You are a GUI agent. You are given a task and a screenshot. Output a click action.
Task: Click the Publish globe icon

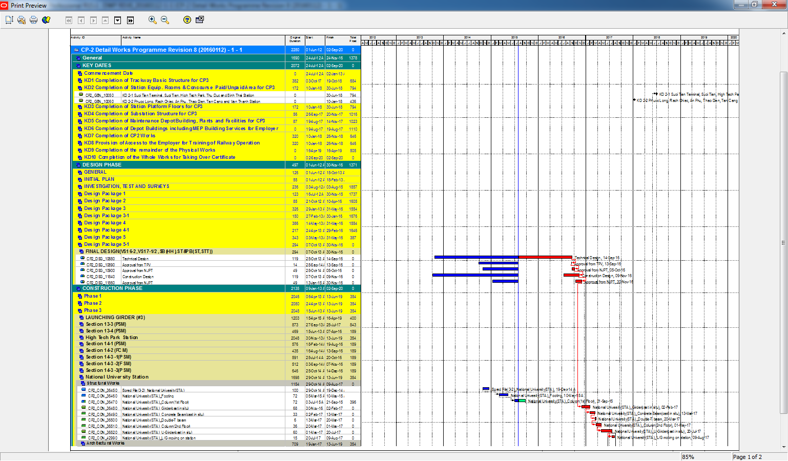coord(46,20)
